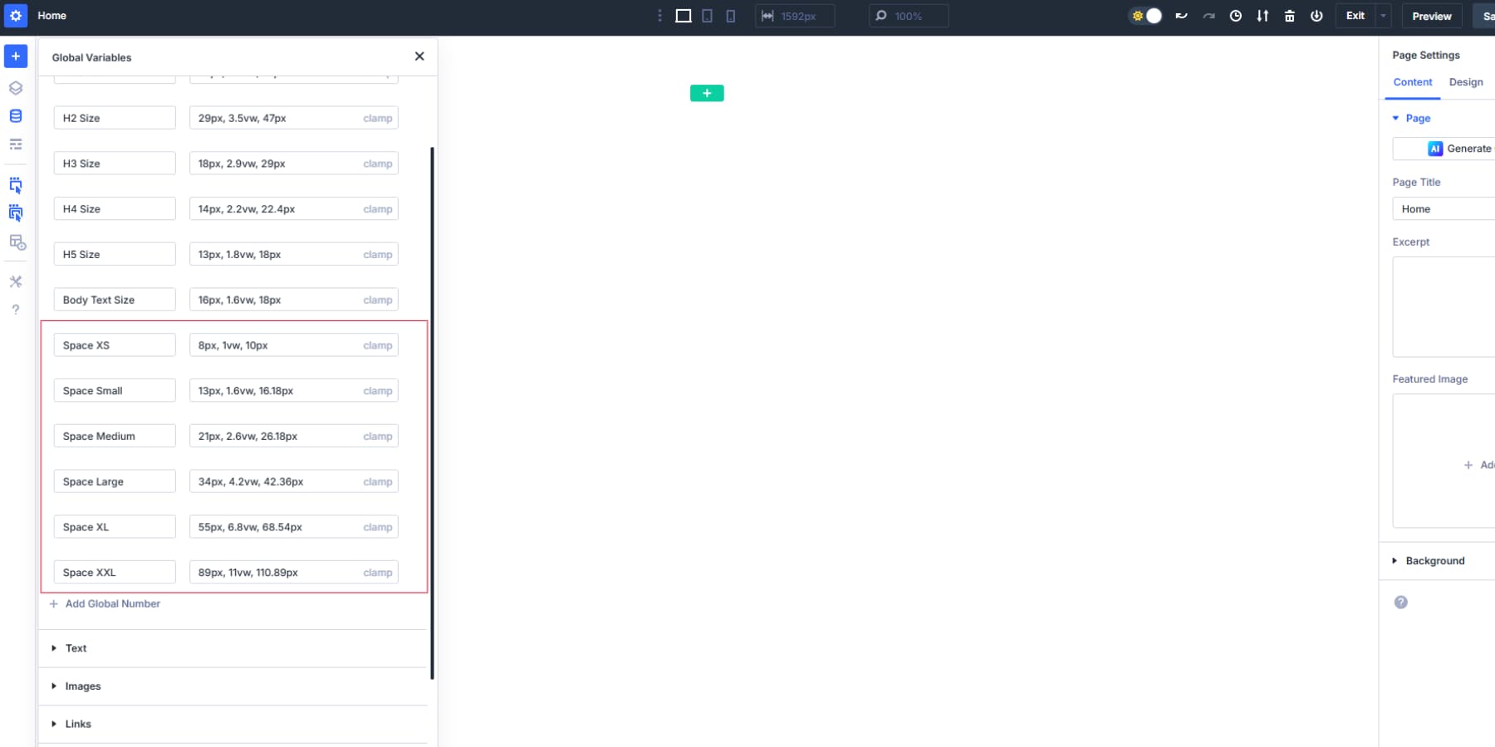Select the mobile preview icon

point(730,16)
